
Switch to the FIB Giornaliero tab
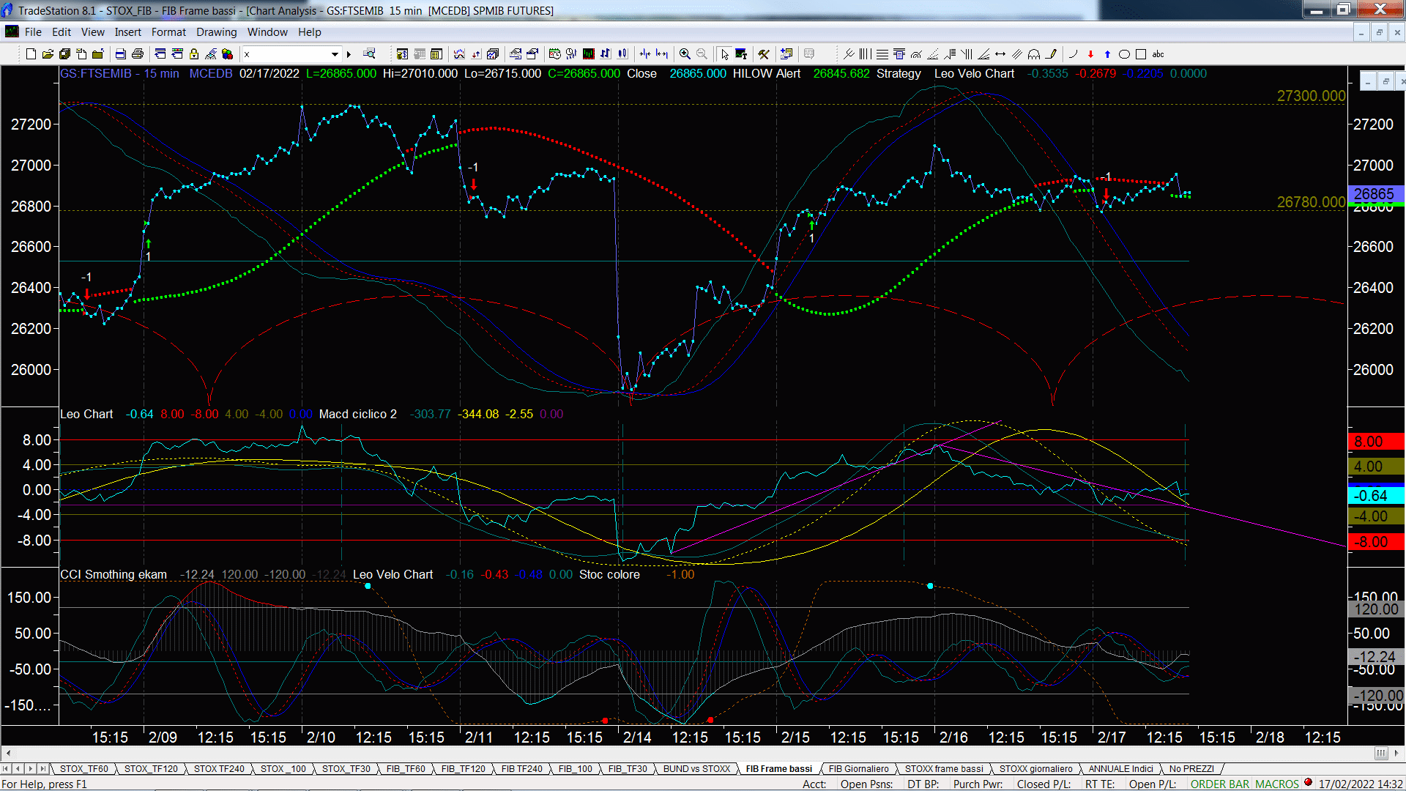[x=858, y=768]
